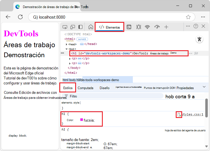Expand the second p element
210x151 pixels.
click(x=70, y=63)
